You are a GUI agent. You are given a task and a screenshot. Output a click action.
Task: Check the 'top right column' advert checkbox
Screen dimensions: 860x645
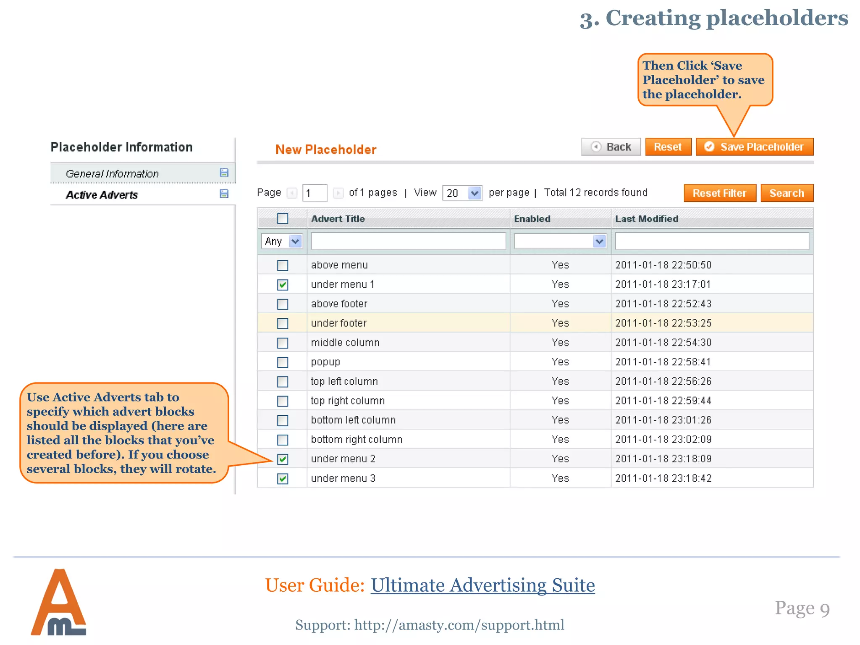click(x=283, y=401)
